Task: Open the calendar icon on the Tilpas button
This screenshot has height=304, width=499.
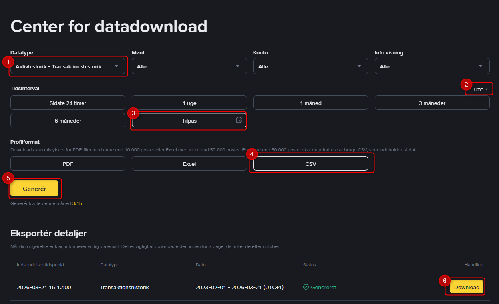Action: [239, 120]
